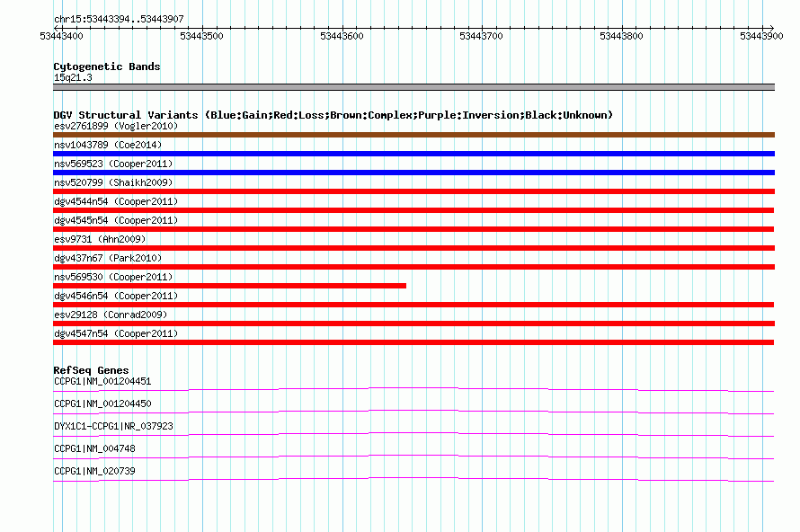Open the esv29128 (Conrad2009) variant label
This screenshot has height=532, width=800.
111,315
